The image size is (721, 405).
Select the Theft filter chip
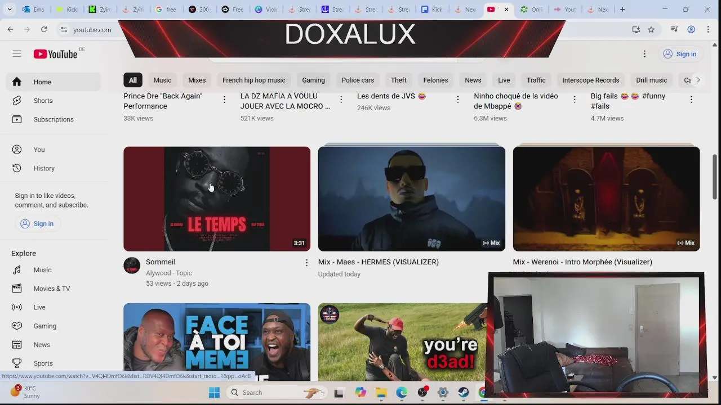[x=399, y=80]
